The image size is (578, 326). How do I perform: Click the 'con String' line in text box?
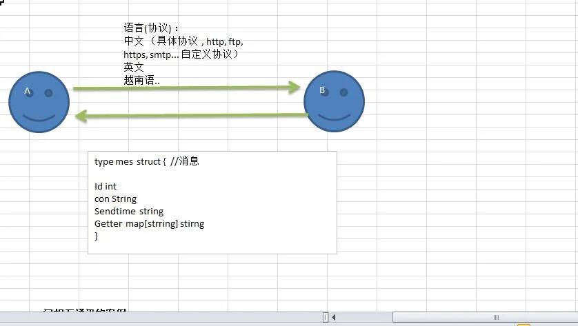[x=115, y=199]
